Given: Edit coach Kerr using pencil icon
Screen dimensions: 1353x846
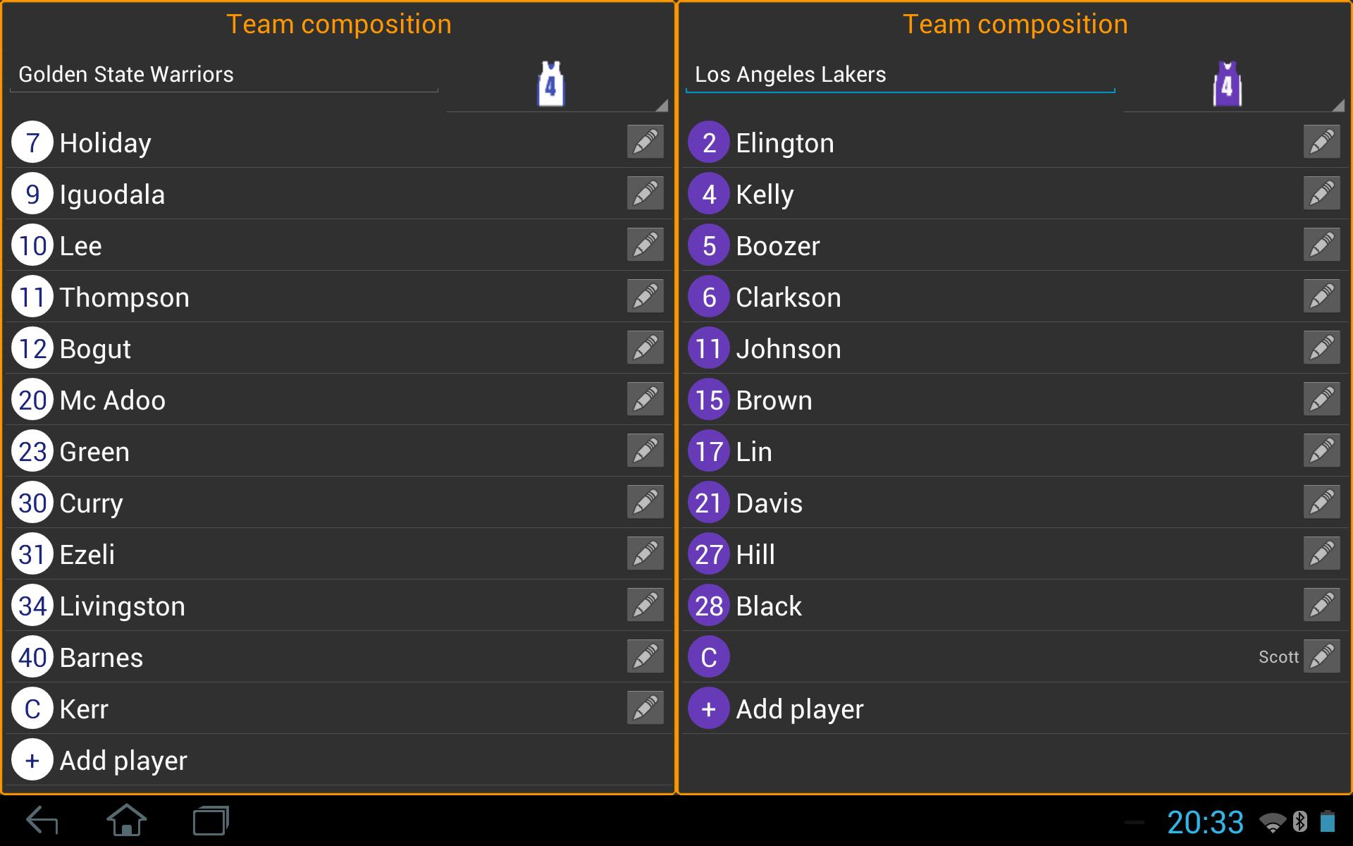Looking at the screenshot, I should pos(645,709).
